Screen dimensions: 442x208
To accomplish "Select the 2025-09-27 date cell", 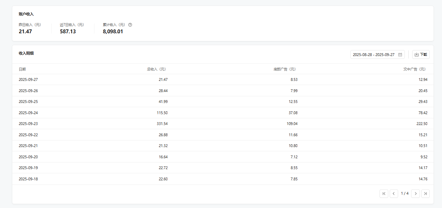I will click(x=28, y=79).
